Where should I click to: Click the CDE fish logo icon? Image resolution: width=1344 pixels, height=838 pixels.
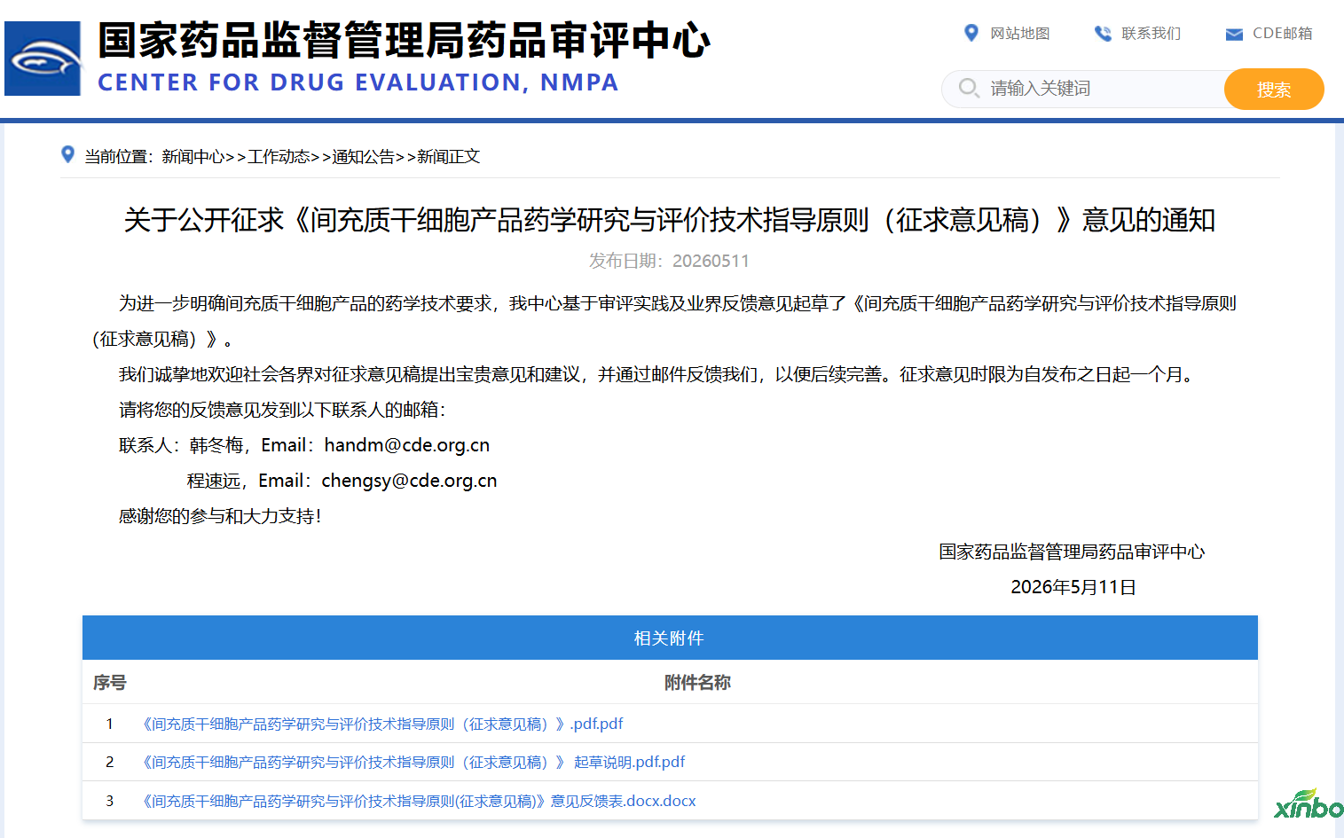tap(43, 59)
